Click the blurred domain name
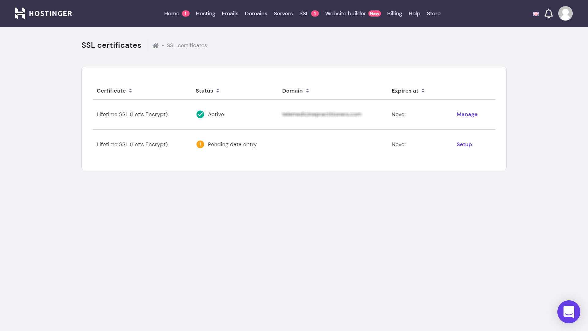The width and height of the screenshot is (588, 331). tap(322, 114)
